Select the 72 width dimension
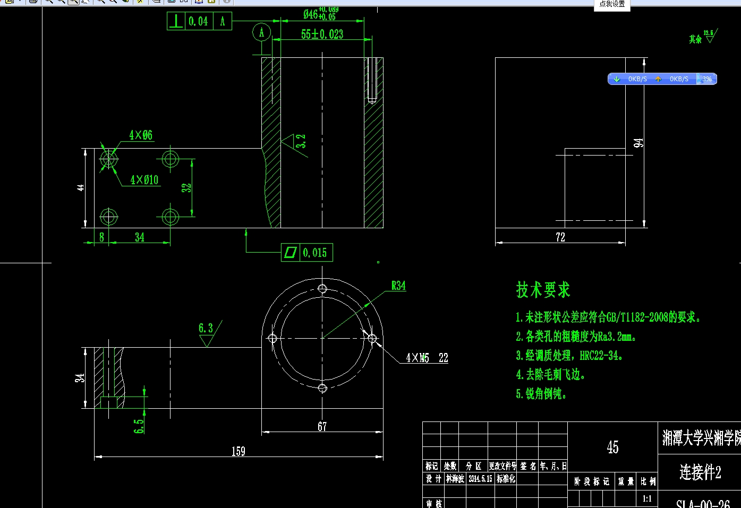Image resolution: width=741 pixels, height=508 pixels. point(560,237)
